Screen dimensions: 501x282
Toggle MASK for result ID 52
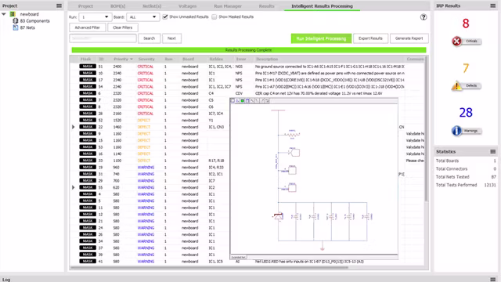[88, 120]
